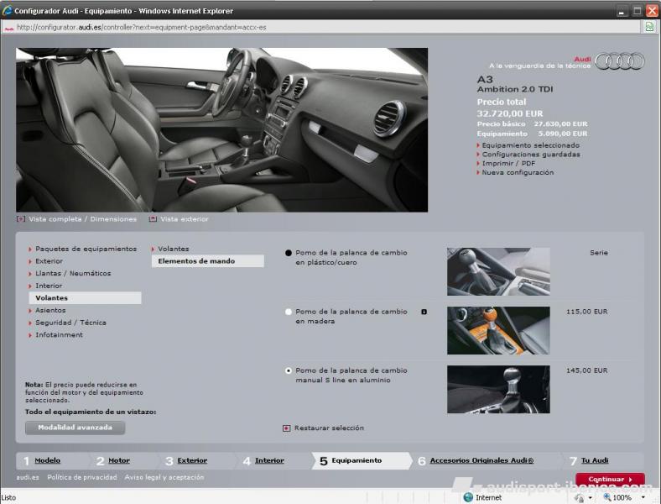Select the wooden gear knob option
The image size is (661, 504).
289,312
